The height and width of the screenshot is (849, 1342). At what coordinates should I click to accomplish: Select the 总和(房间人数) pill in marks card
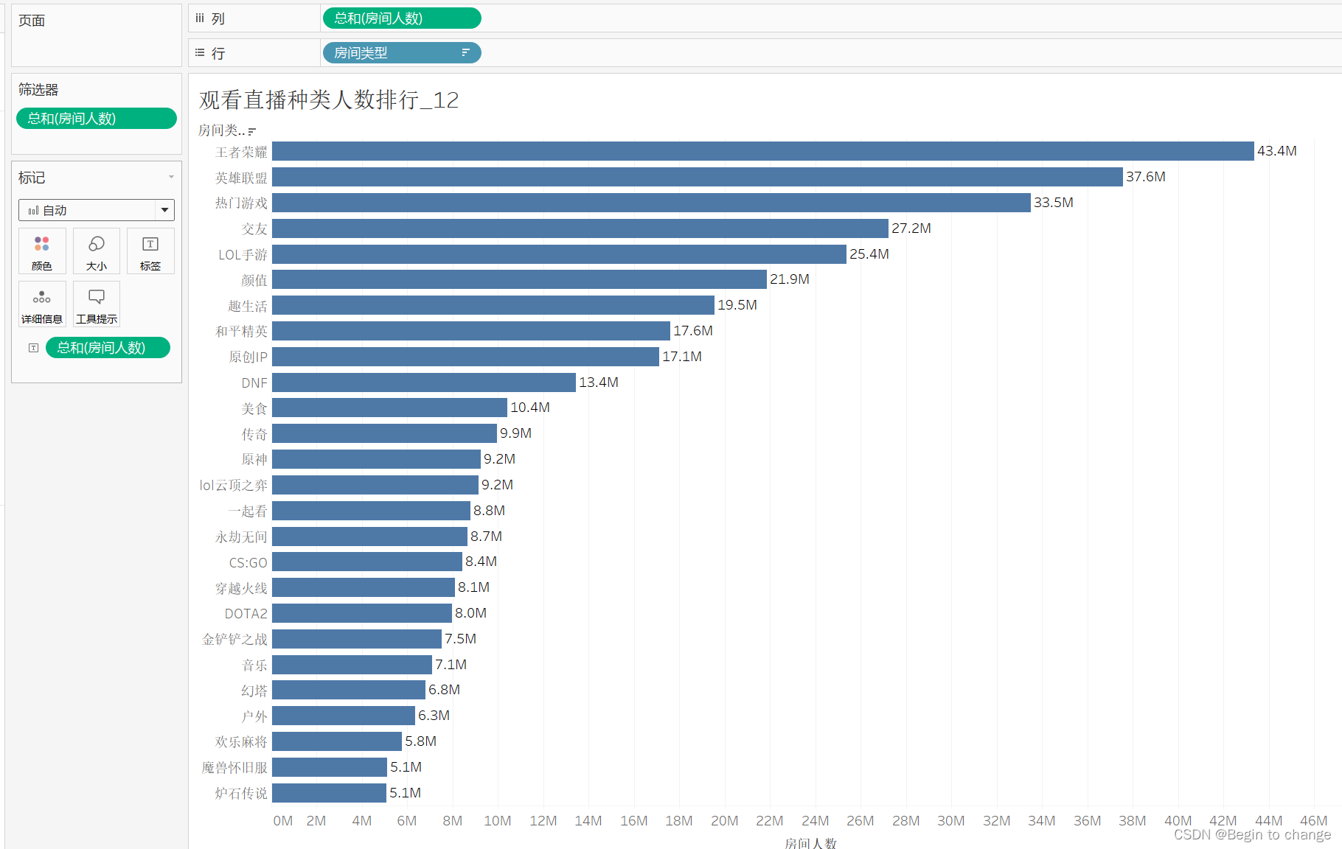(108, 348)
